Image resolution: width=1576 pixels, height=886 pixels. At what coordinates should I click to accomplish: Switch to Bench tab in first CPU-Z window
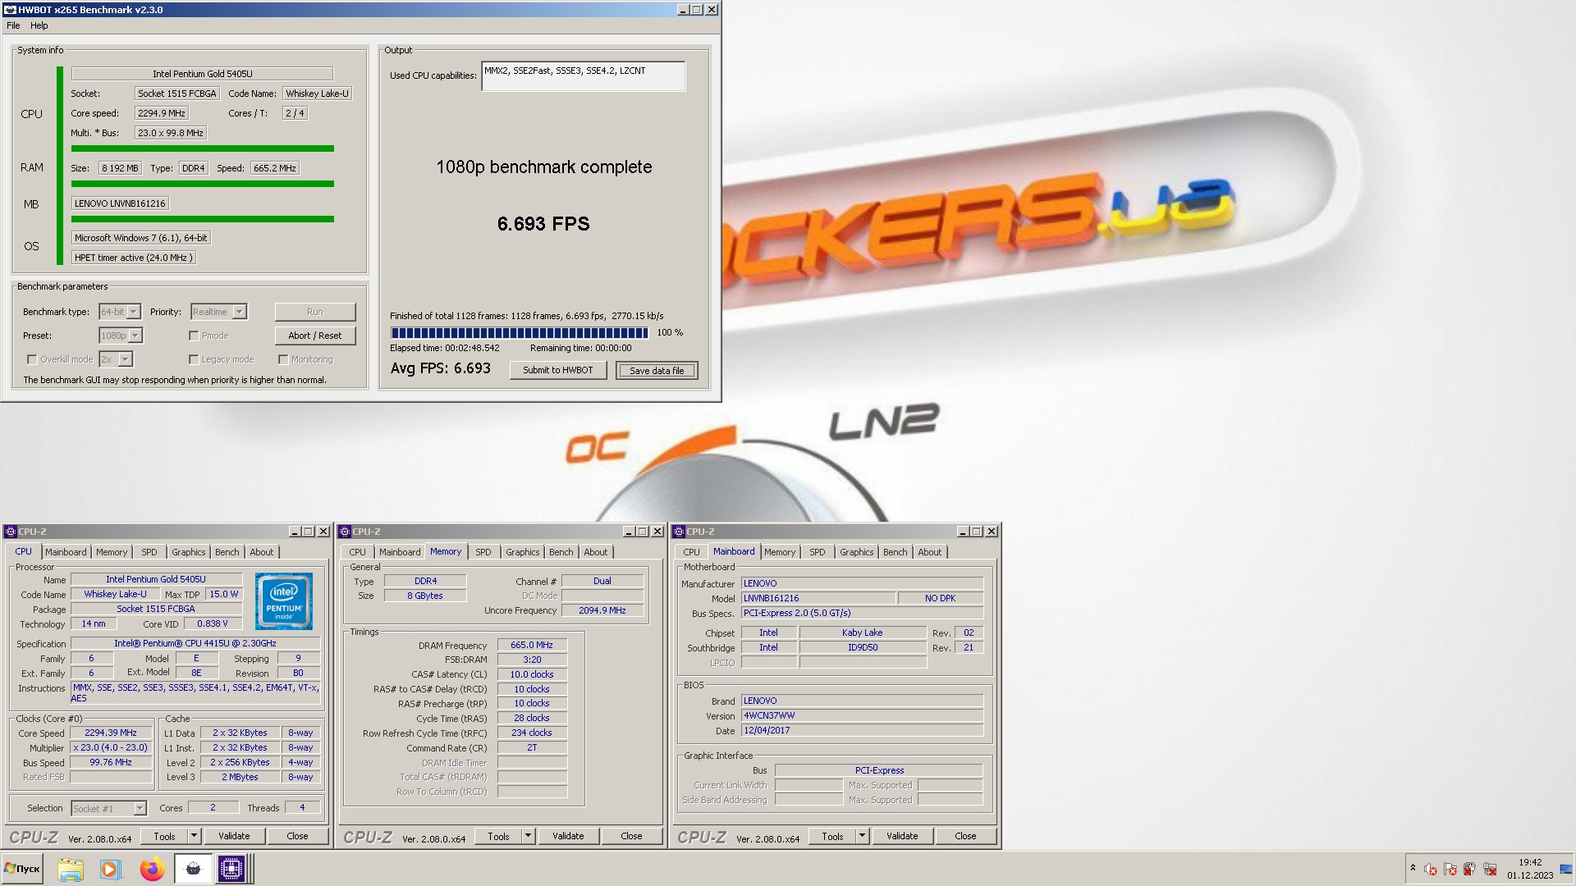pyautogui.click(x=227, y=552)
